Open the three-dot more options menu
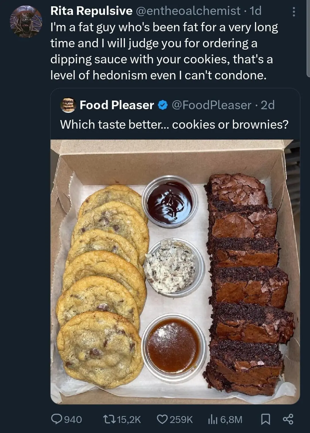The width and height of the screenshot is (310, 433). (294, 12)
